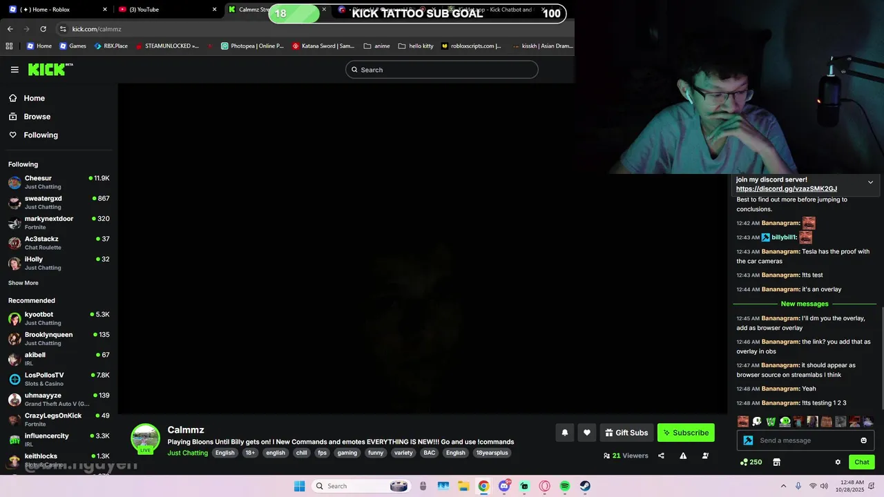
Task: Select the funny stream tag
Action: coord(376,453)
